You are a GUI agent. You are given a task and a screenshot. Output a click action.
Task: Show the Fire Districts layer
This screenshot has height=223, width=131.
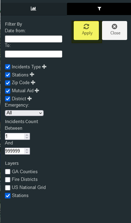click(8, 180)
